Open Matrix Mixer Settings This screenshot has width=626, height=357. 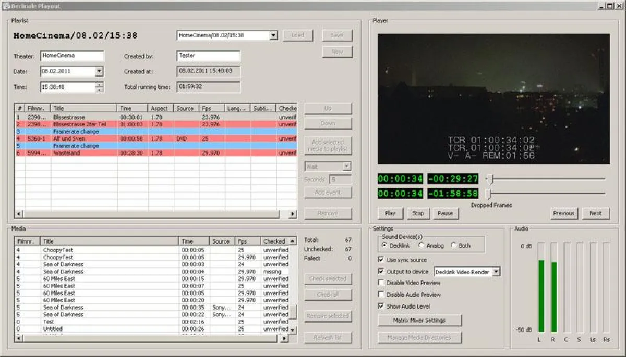[x=419, y=320]
